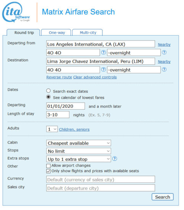The image size is (184, 210).
Task: Switch to the One-way tab
Action: (x=56, y=32)
